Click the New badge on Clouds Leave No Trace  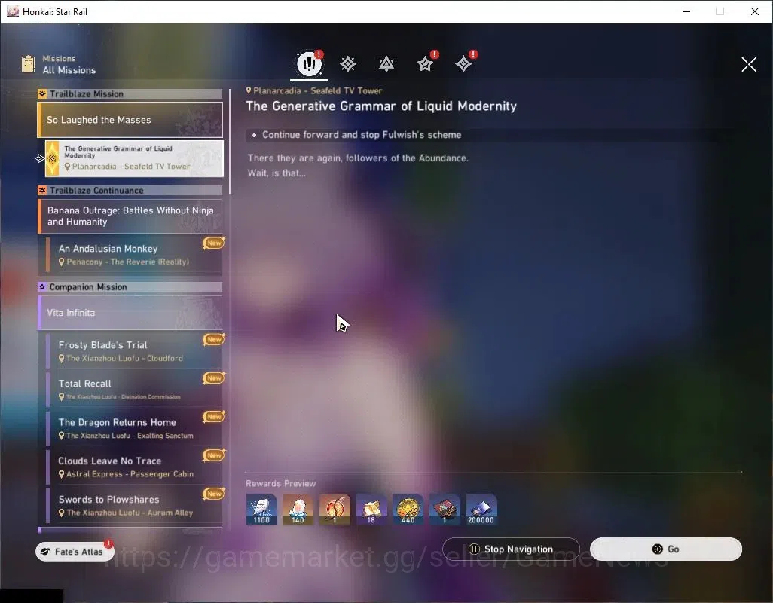tap(214, 455)
